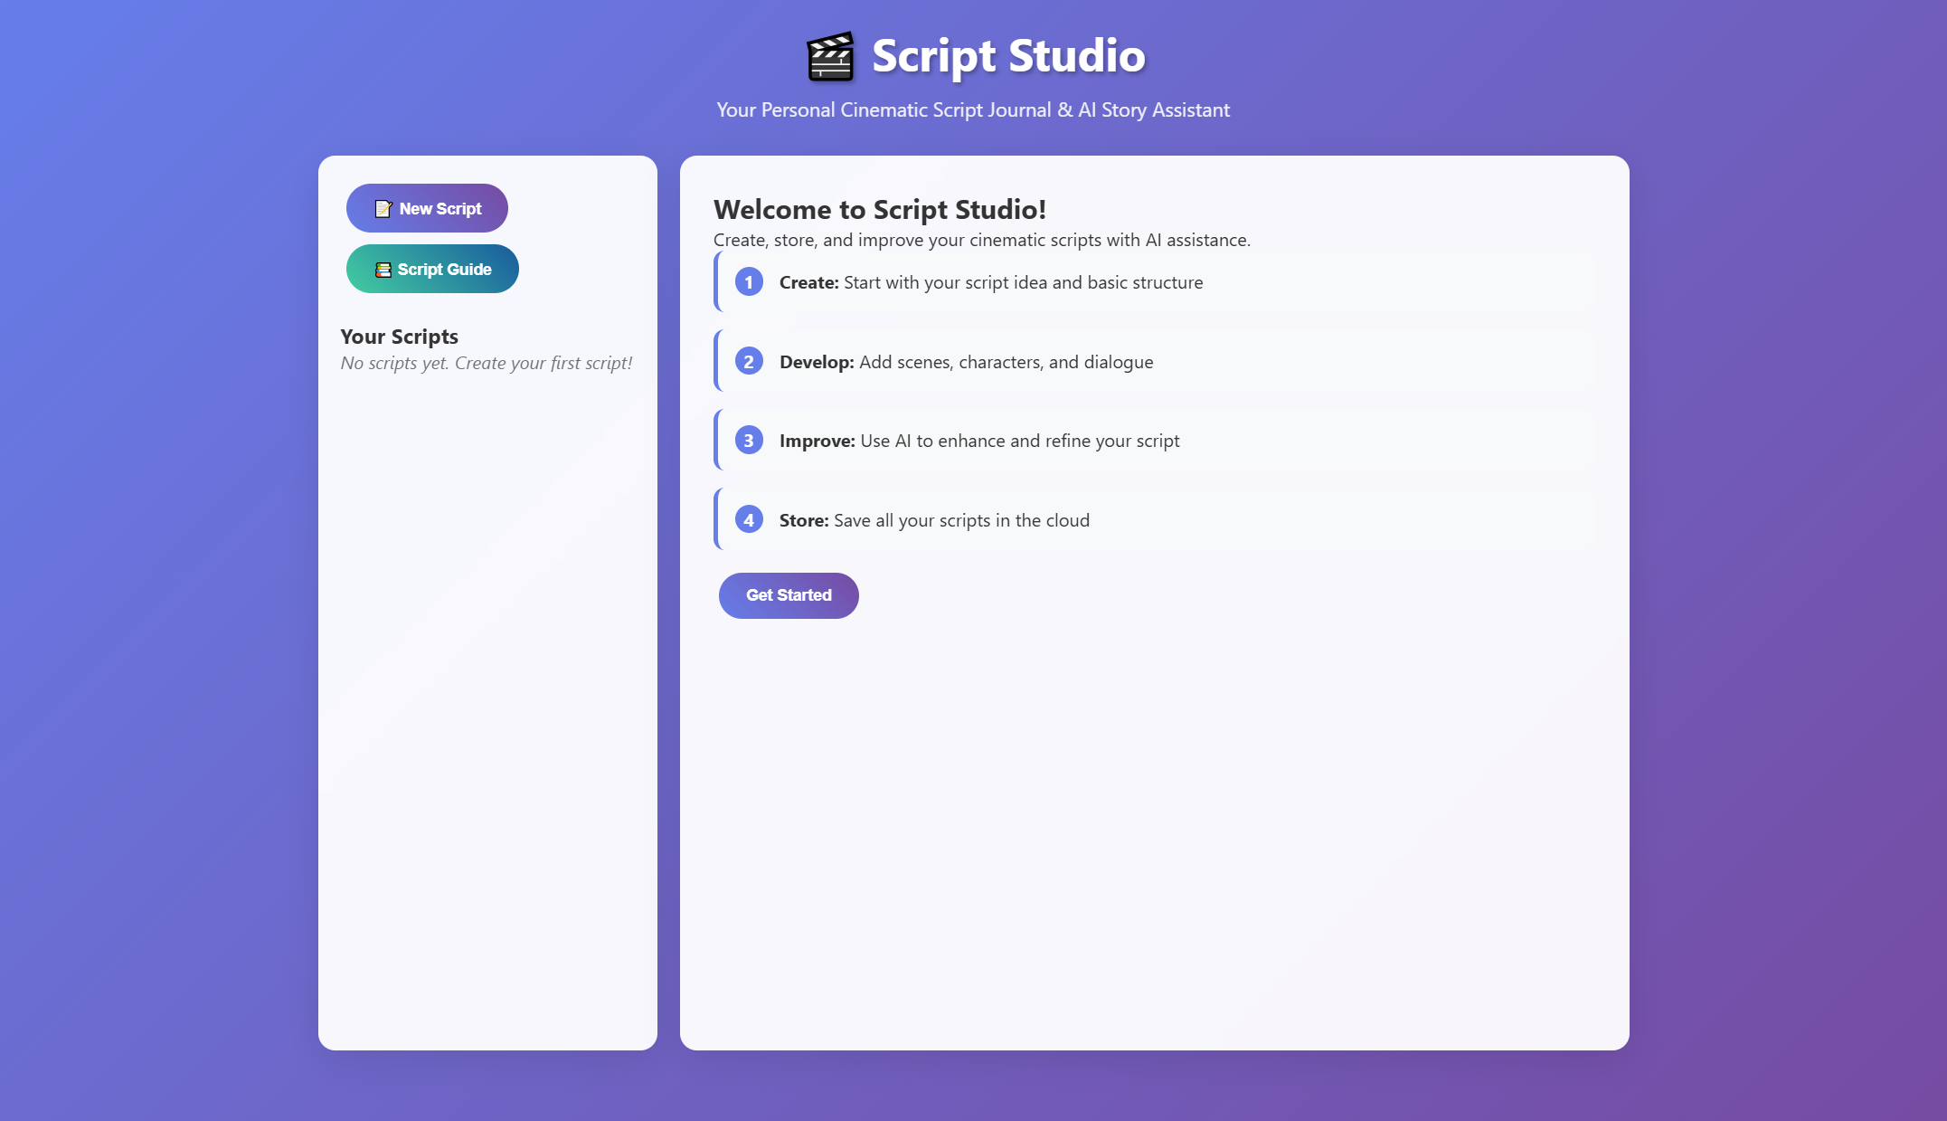Viewport: 1947px width, 1121px height.
Task: Select the Improve step description text
Action: point(979,441)
